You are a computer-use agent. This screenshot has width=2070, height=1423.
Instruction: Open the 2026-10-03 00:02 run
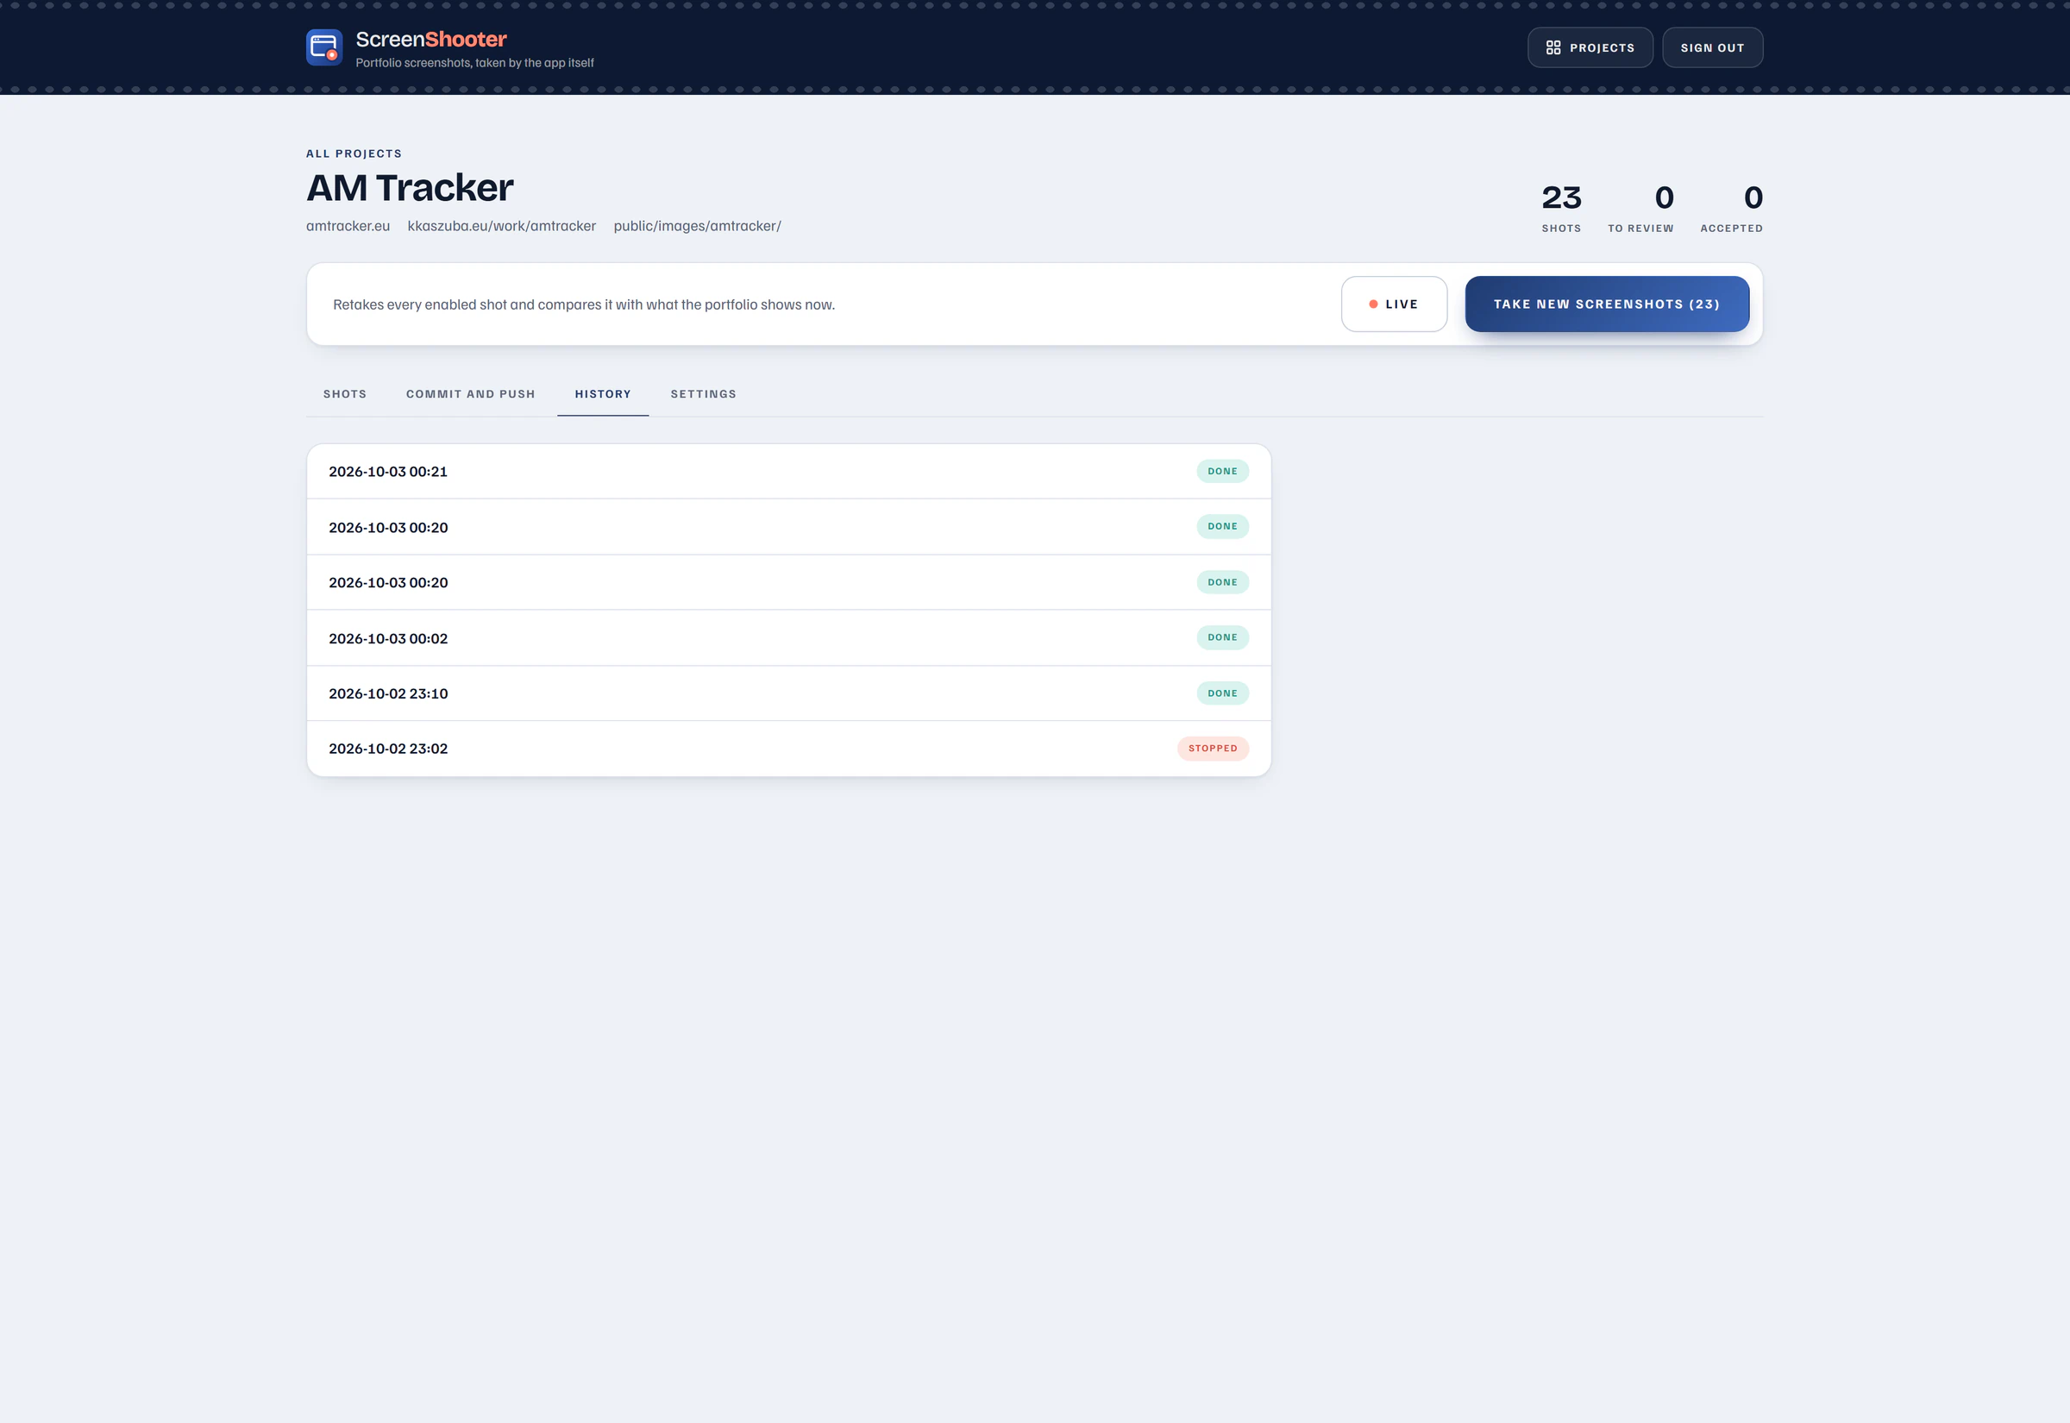coord(788,638)
